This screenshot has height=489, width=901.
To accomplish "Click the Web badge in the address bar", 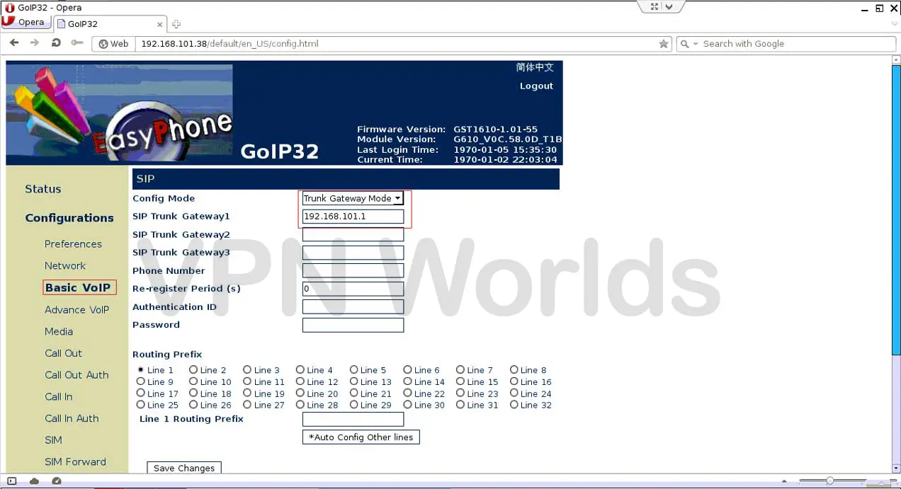I will 112,43.
